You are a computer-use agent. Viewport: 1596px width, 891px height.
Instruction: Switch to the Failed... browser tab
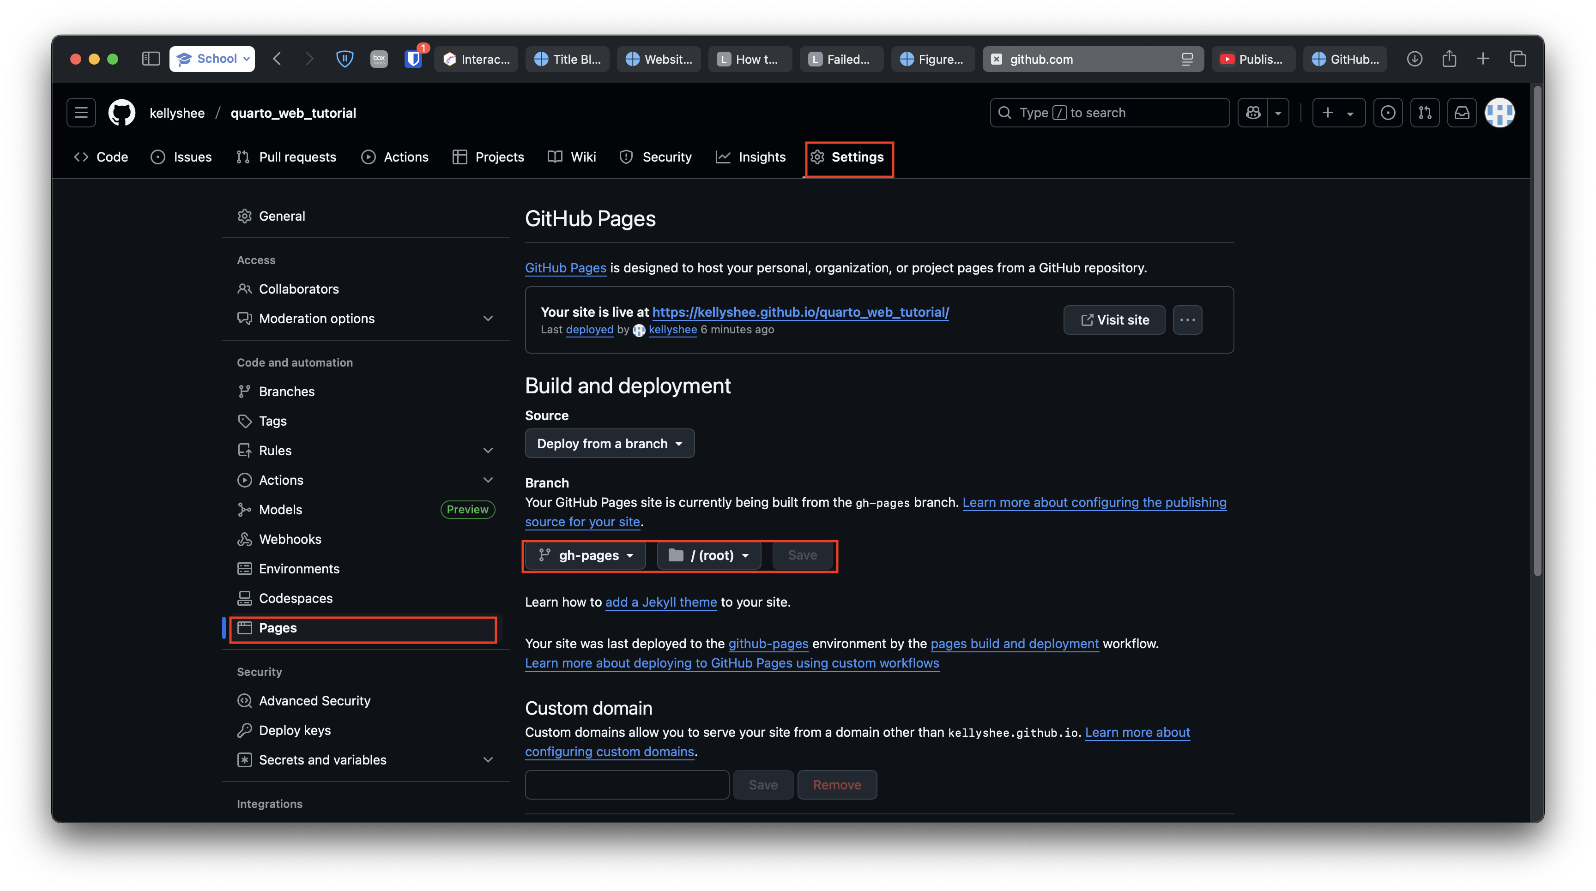click(841, 59)
